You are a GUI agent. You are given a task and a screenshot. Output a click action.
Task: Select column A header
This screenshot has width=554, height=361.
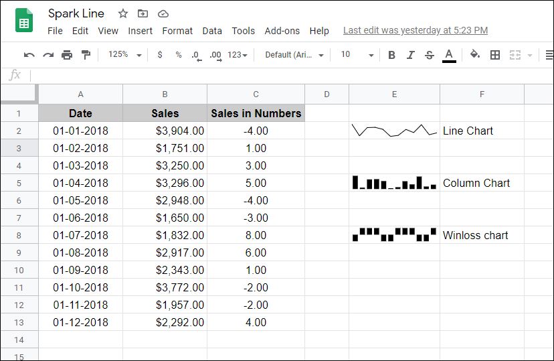click(80, 94)
